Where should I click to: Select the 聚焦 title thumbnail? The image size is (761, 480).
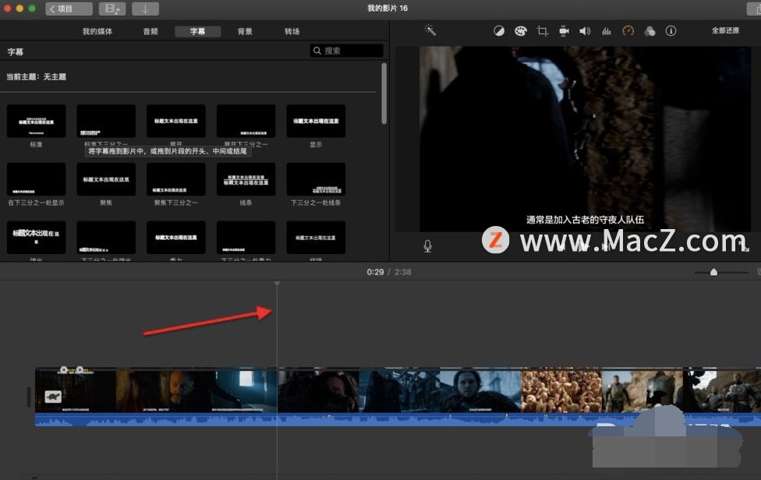[106, 179]
